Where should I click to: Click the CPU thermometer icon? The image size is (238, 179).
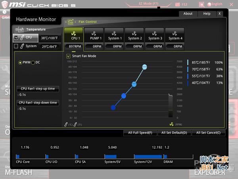pyautogui.click(x=22, y=38)
